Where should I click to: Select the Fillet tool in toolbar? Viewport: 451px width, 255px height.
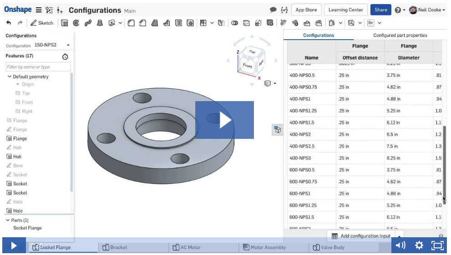pyautogui.click(x=131, y=23)
